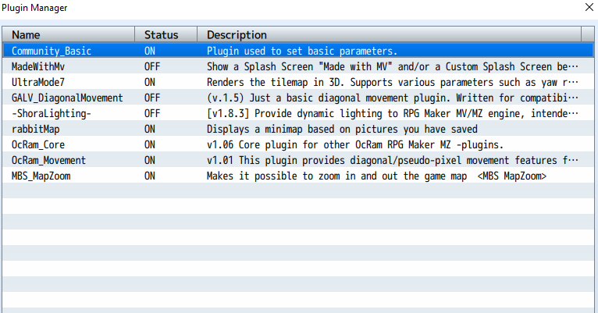The width and height of the screenshot is (598, 313).
Task: Click the Status column header
Action: [166, 34]
